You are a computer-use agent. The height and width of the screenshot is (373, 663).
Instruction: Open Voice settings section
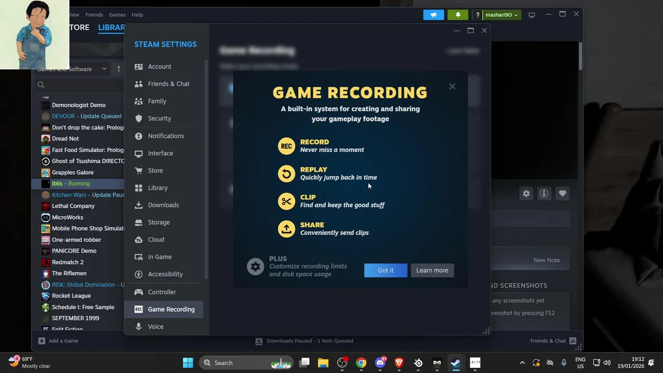click(x=163, y=326)
